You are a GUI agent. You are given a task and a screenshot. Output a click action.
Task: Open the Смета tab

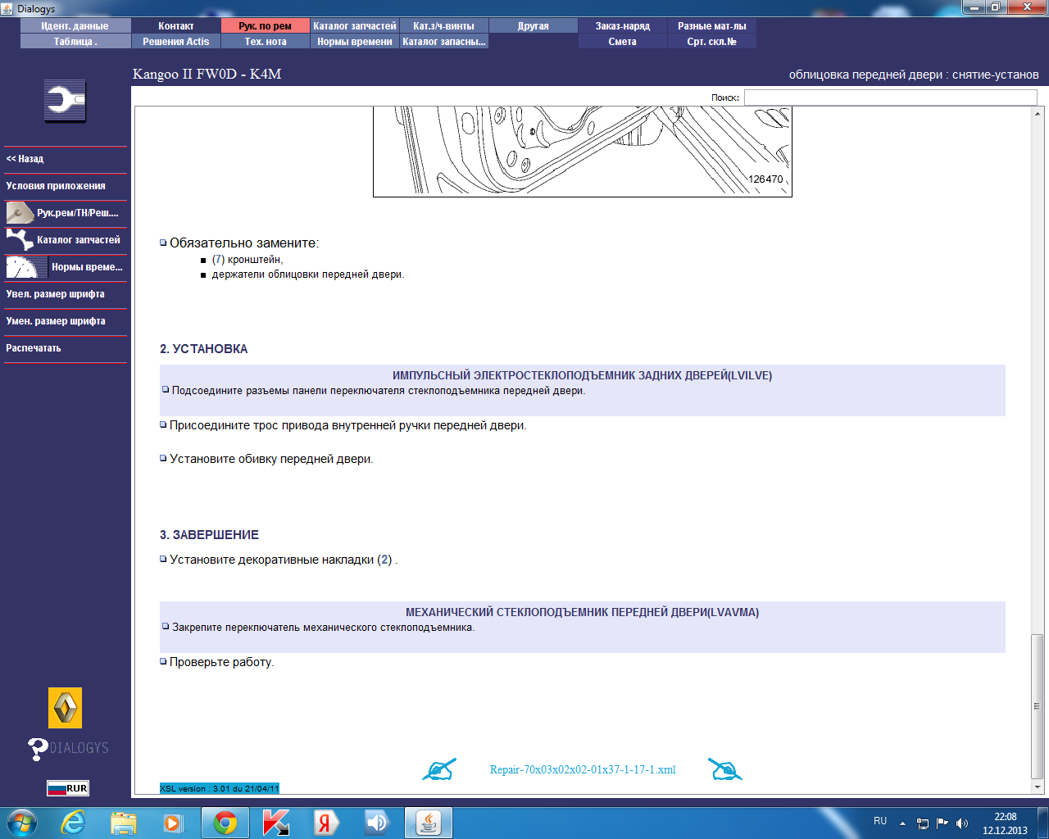click(x=623, y=42)
